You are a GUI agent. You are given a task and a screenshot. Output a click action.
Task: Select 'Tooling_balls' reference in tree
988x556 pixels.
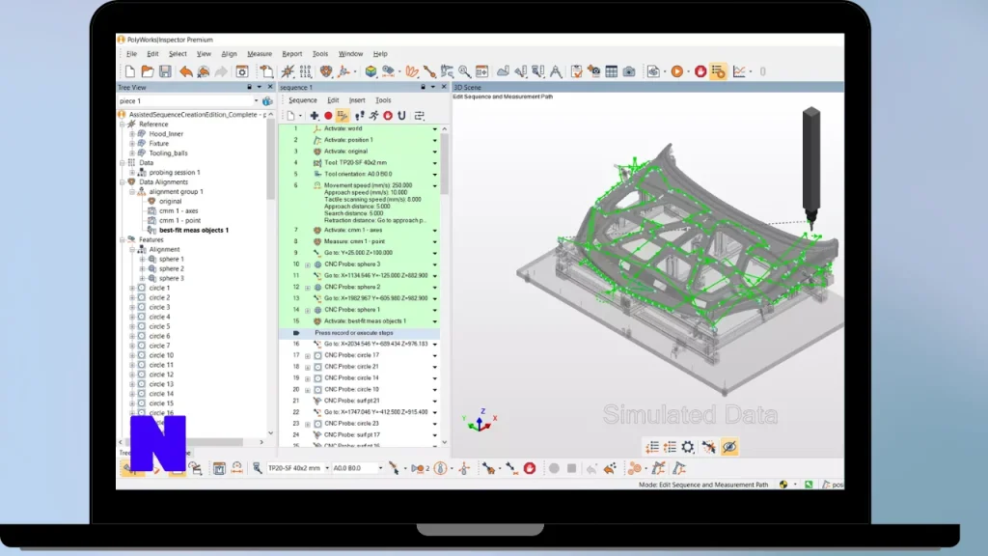click(x=168, y=153)
